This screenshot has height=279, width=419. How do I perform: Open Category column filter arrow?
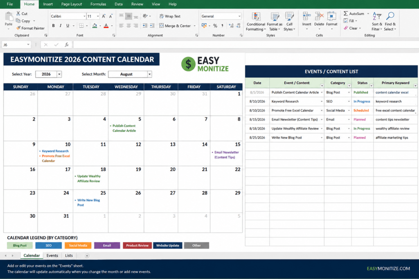click(349, 86)
